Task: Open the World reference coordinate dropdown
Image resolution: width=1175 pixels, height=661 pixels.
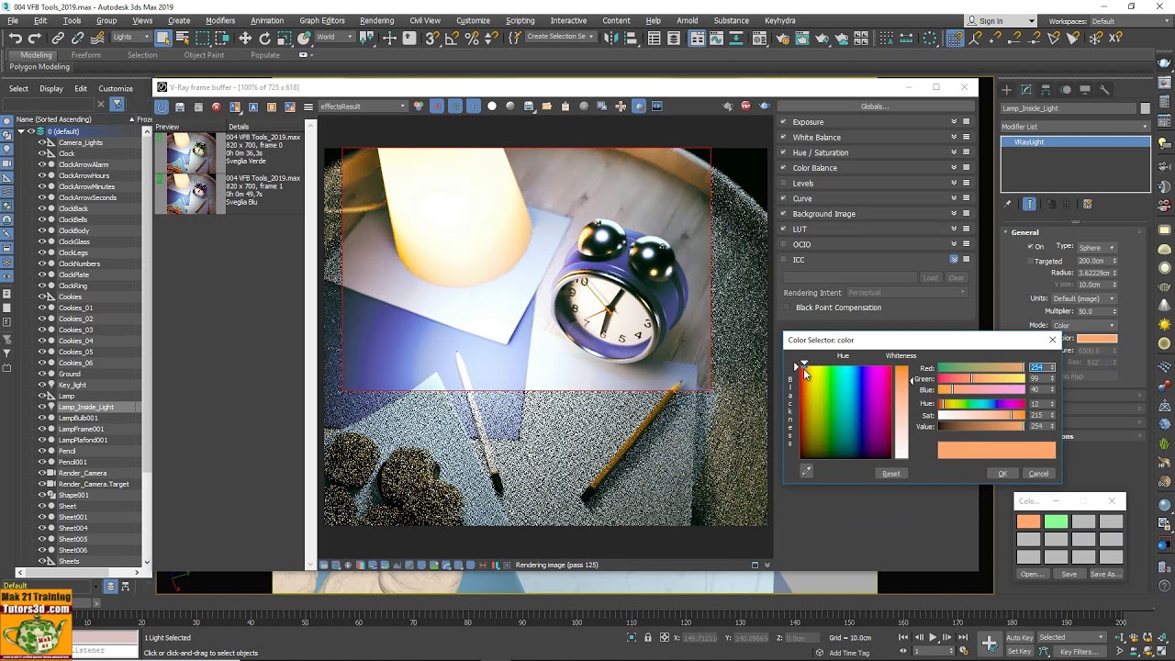Action: [x=334, y=38]
